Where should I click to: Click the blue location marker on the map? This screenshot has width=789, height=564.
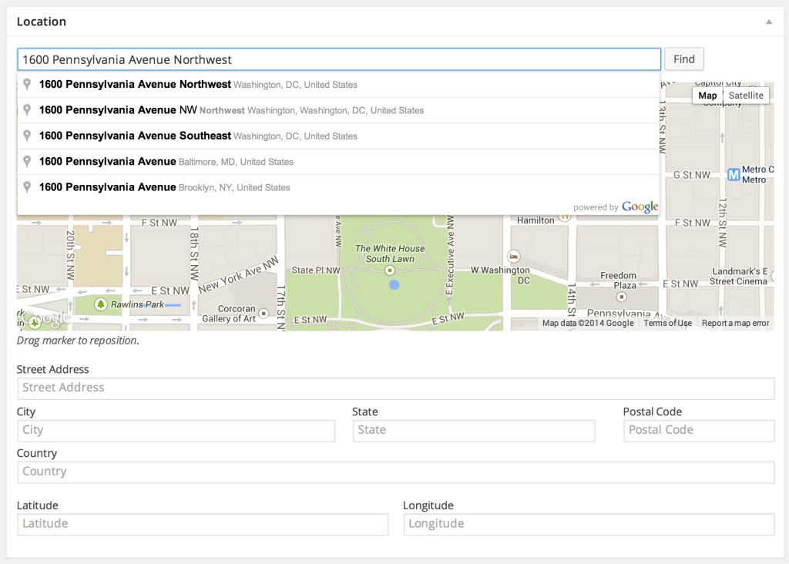pos(394,285)
